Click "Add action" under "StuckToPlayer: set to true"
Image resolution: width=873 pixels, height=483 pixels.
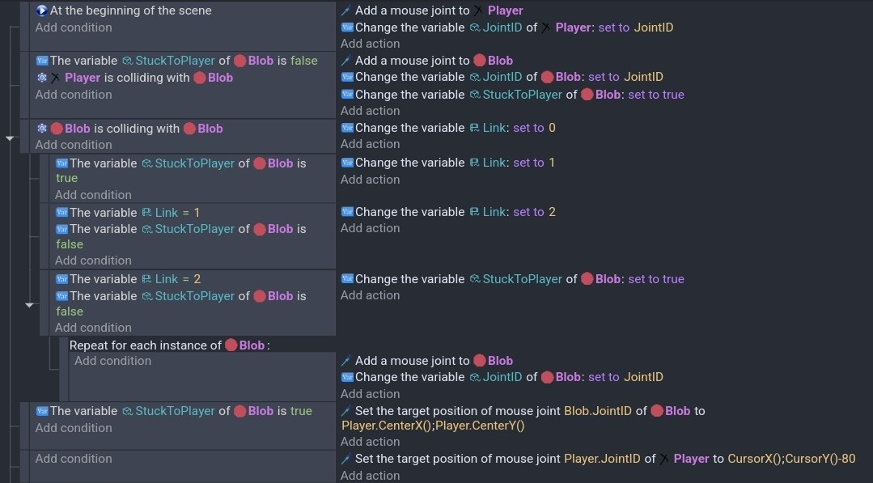[371, 294]
